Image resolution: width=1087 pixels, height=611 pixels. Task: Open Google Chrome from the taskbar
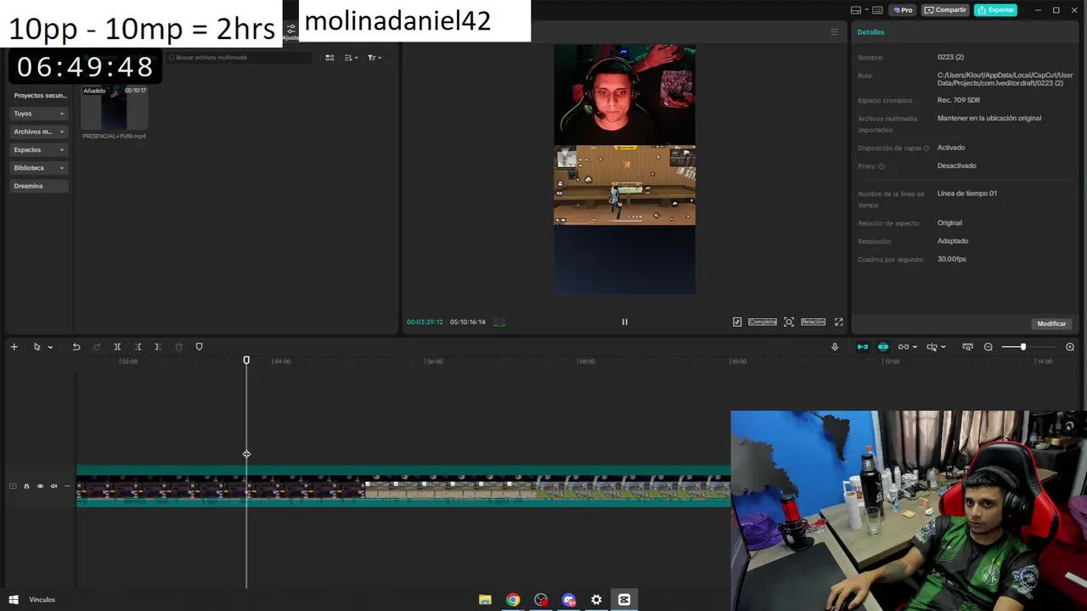(x=513, y=600)
